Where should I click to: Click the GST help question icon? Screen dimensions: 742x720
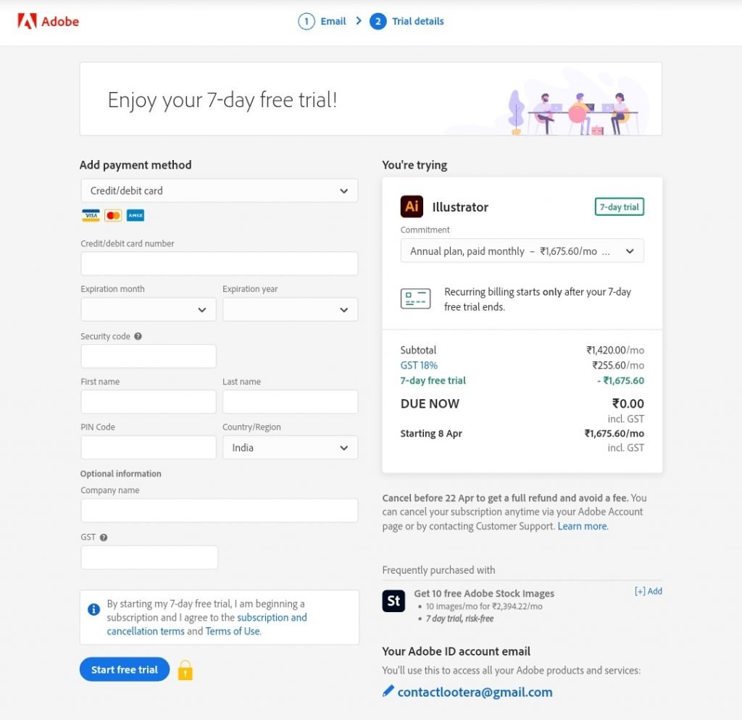point(104,537)
